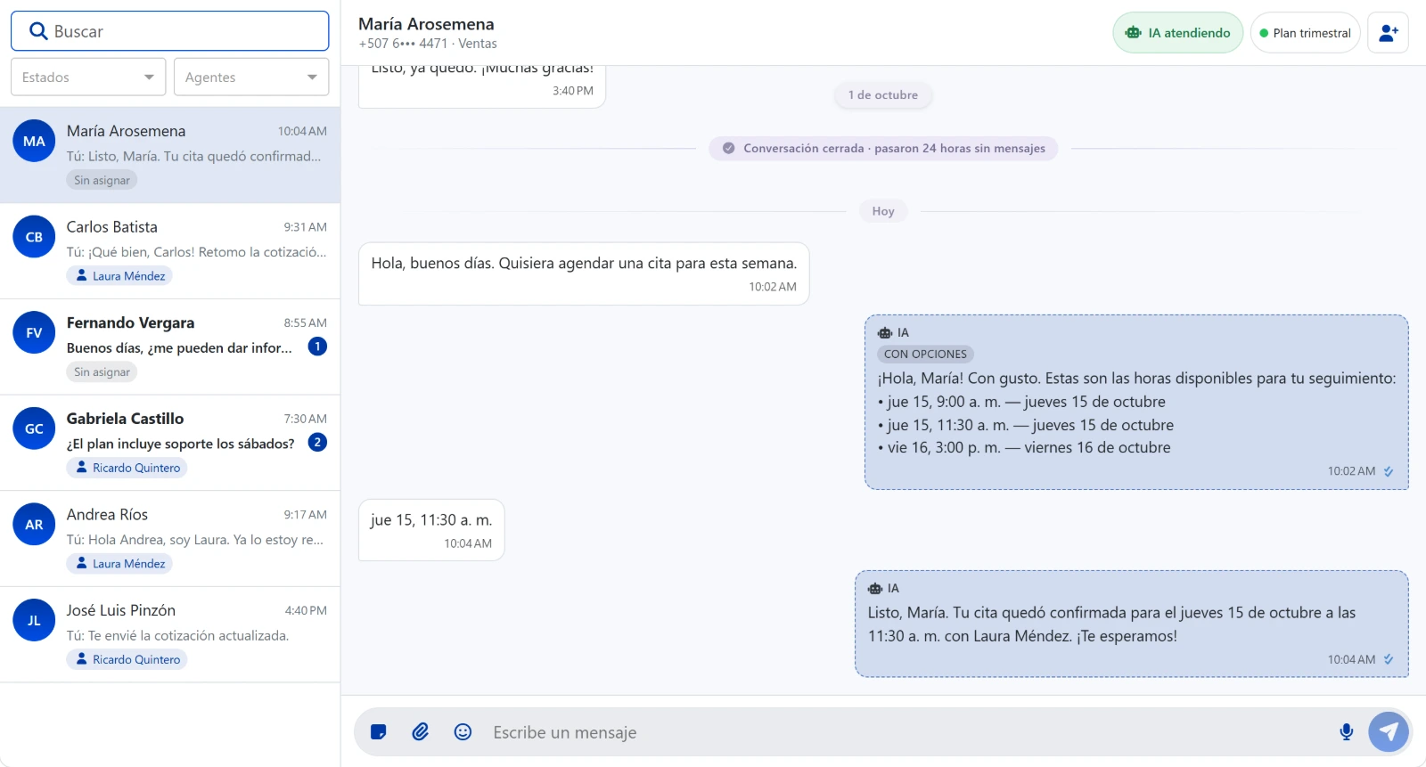The image size is (1426, 767).
Task: Click unread badge on Fernando Vergara chat
Action: (317, 347)
